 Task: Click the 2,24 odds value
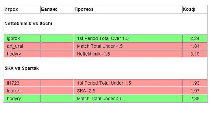(x=195, y=38)
